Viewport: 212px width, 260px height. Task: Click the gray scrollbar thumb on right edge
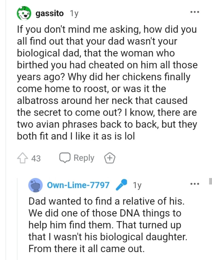(210, 181)
